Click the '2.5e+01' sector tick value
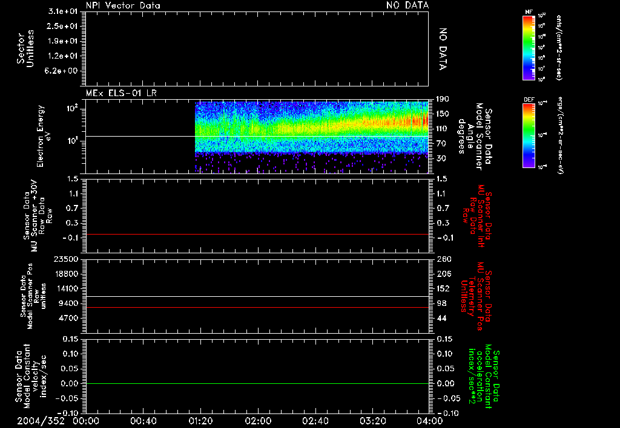620x428 pixels. coord(63,26)
